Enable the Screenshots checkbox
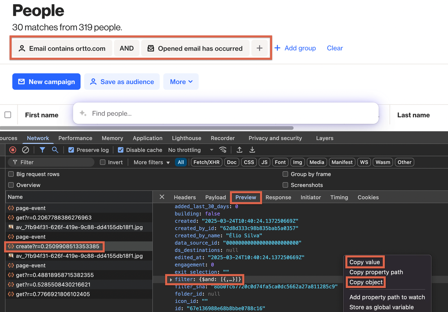 (x=285, y=185)
